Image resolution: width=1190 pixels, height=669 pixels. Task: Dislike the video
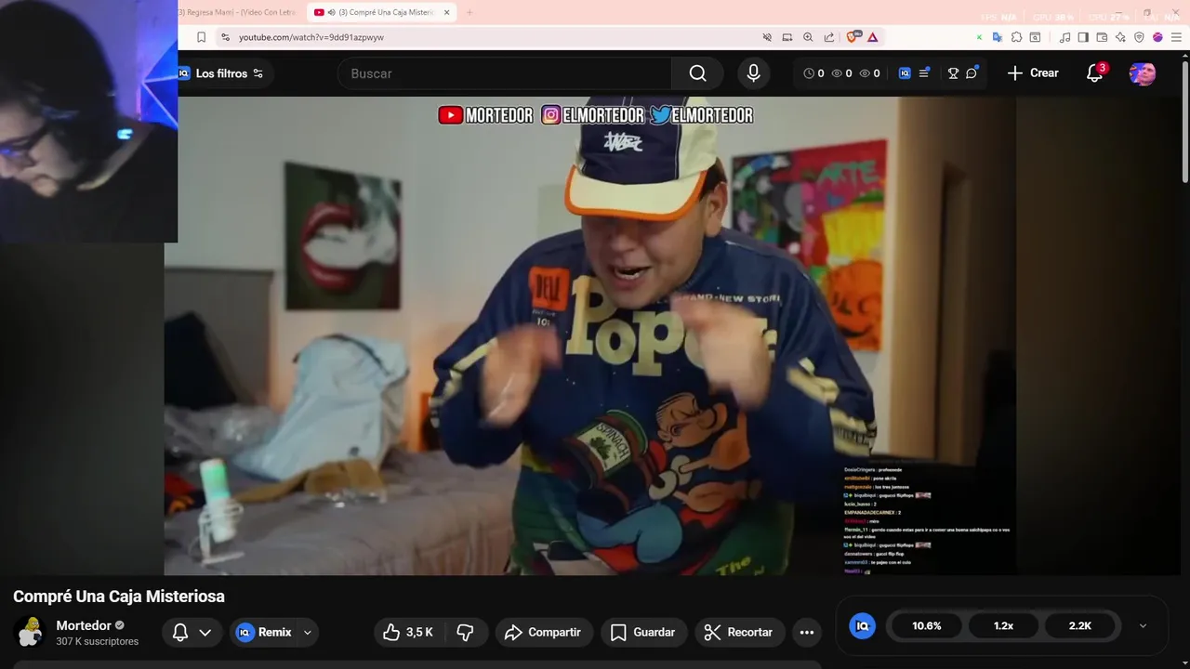pos(465,632)
